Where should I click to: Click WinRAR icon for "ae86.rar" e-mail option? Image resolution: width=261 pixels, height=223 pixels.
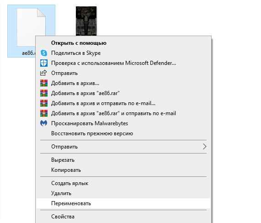[44, 113]
